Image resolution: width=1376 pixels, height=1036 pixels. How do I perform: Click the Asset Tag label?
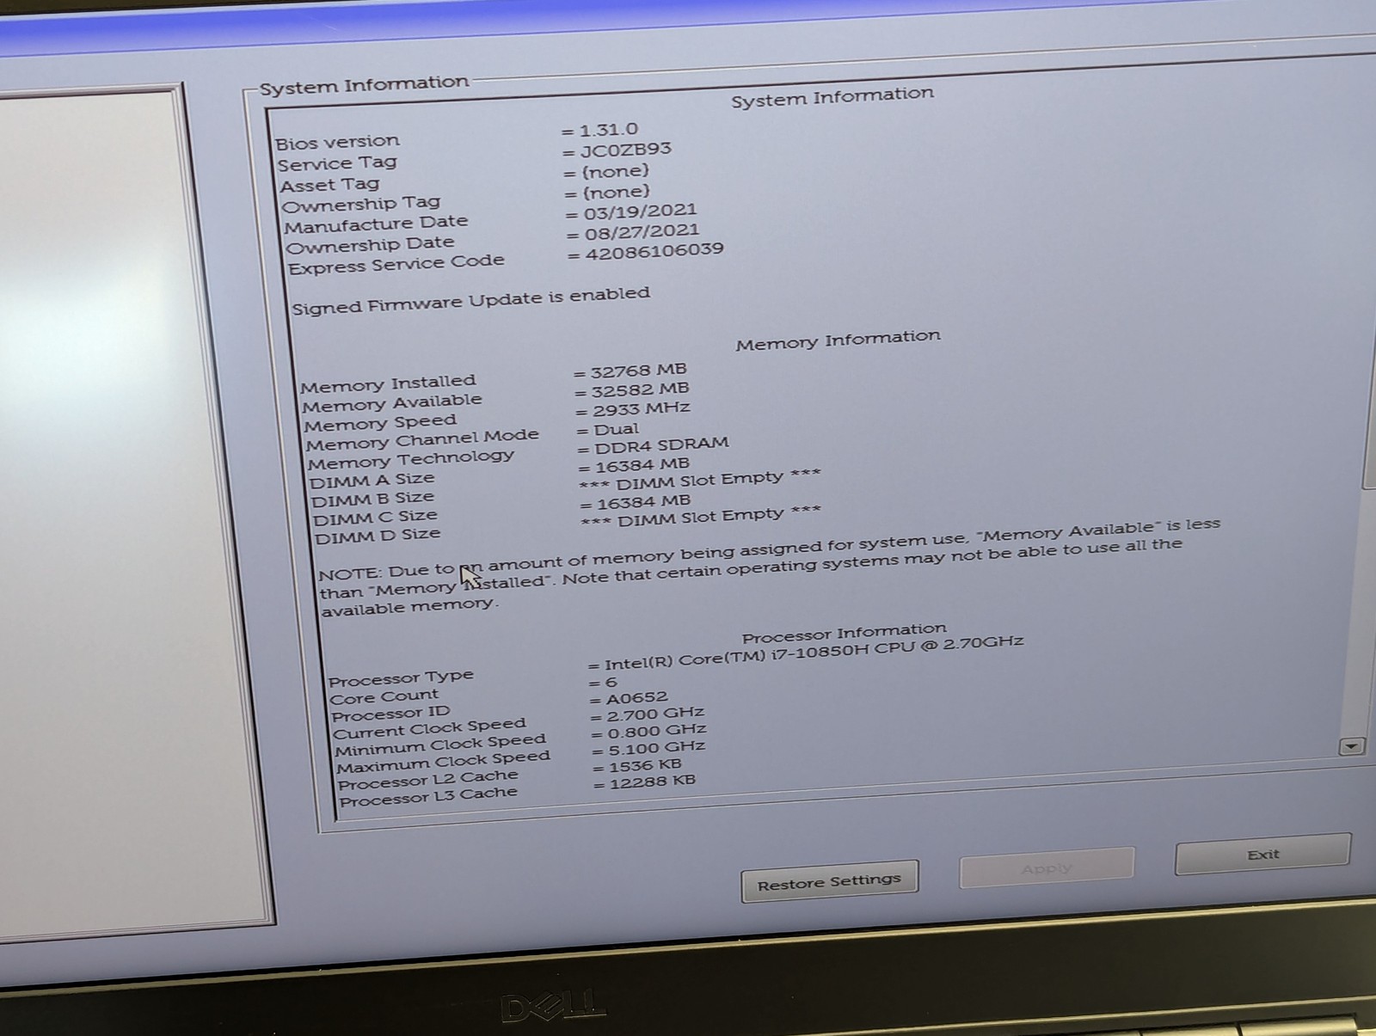tap(329, 185)
